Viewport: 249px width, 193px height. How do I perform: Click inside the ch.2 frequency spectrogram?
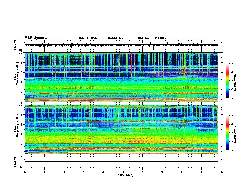(121, 129)
